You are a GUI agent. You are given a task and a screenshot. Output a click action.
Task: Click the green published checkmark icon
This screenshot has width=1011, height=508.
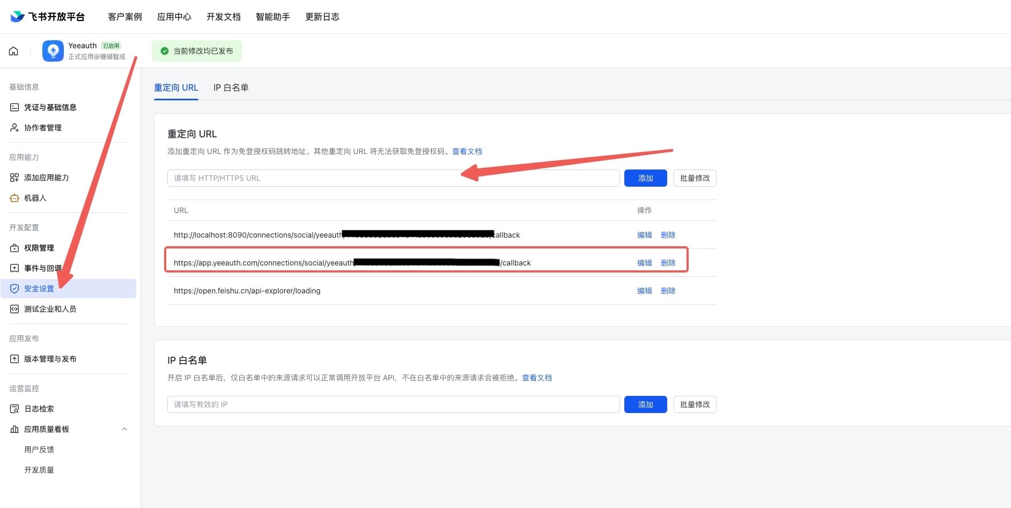pos(165,51)
